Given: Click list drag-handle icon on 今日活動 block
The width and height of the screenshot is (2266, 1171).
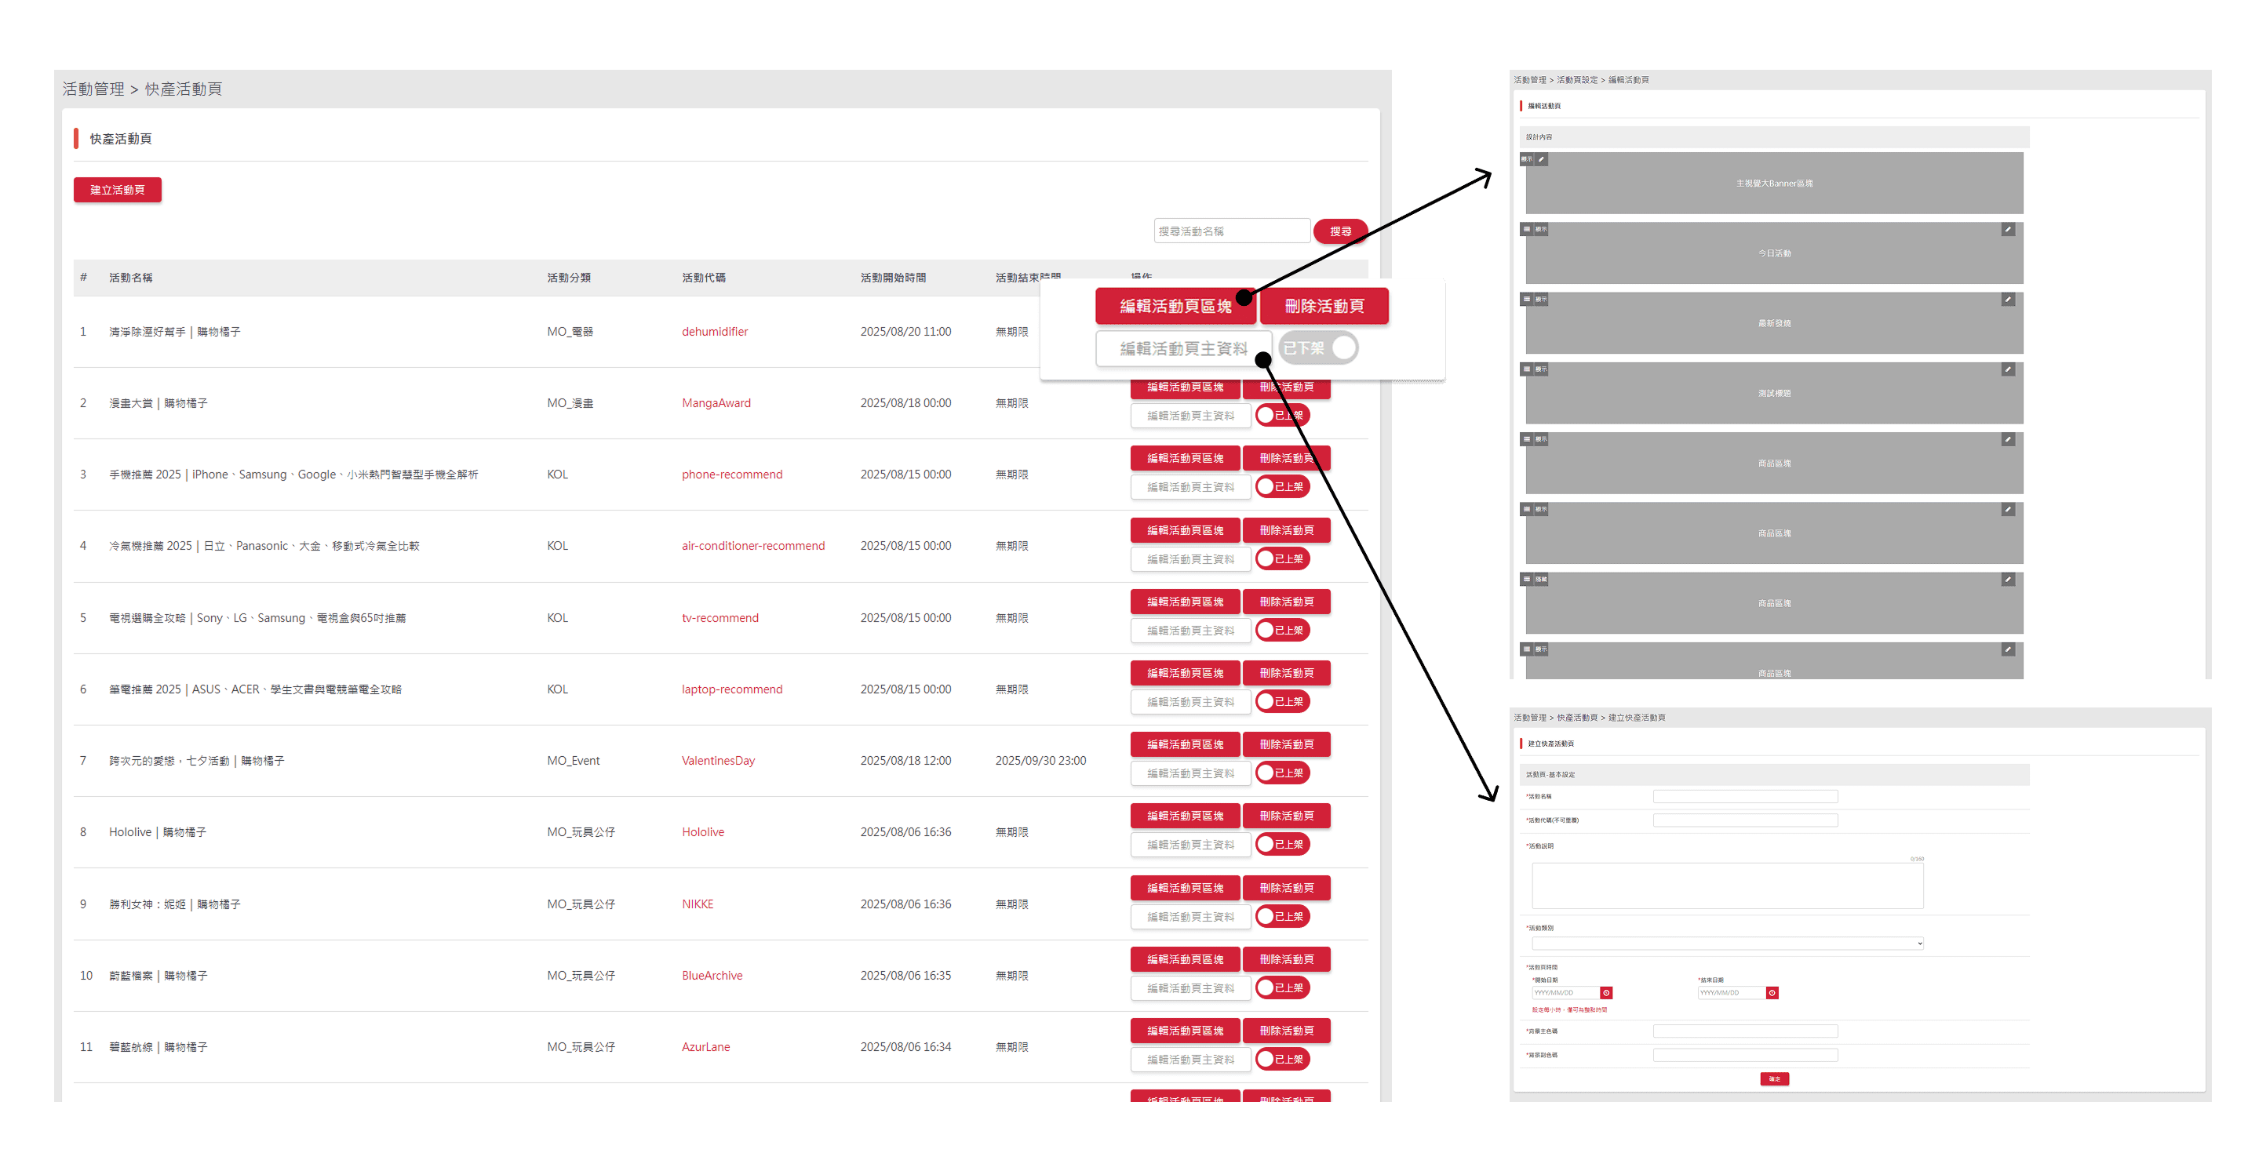Looking at the screenshot, I should tap(1526, 230).
